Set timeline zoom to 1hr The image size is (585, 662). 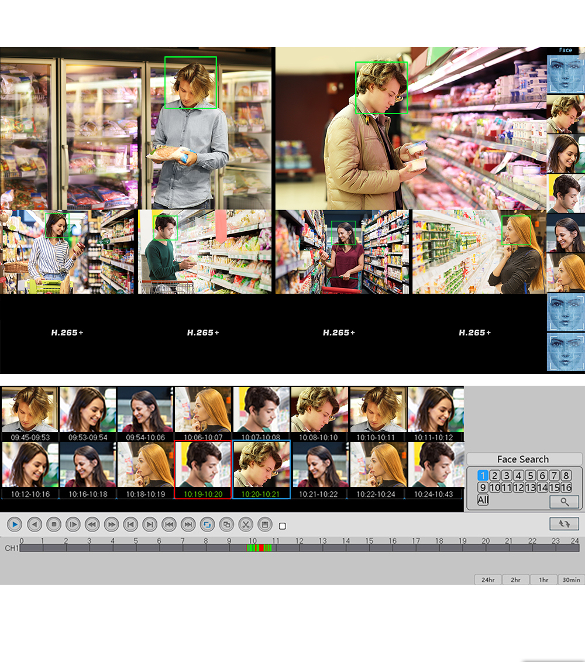pos(543,580)
